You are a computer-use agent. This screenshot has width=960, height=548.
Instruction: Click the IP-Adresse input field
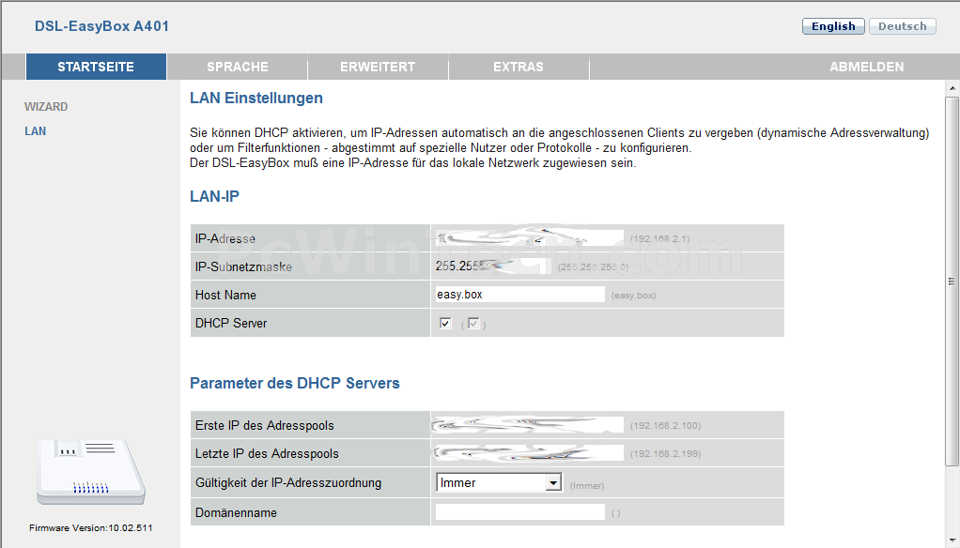click(530, 238)
